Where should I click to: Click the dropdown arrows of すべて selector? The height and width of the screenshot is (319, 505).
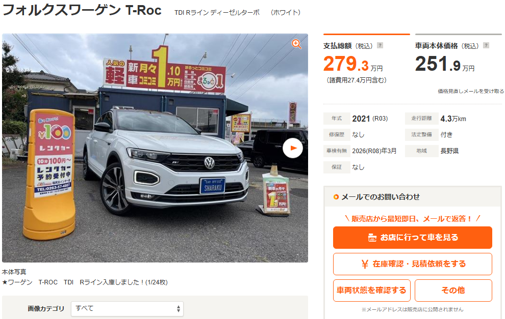179,309
